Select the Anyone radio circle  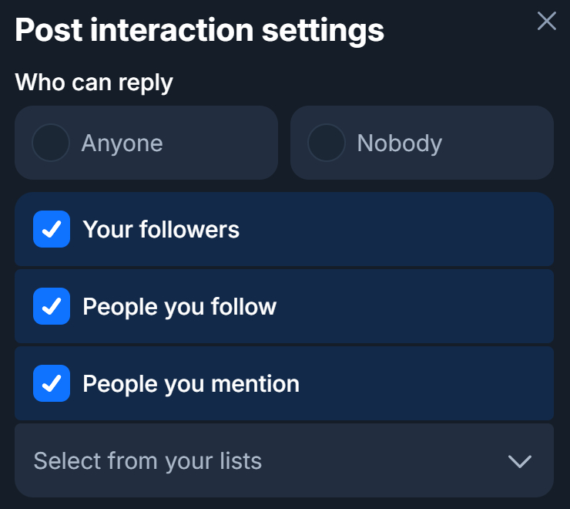[51, 143]
